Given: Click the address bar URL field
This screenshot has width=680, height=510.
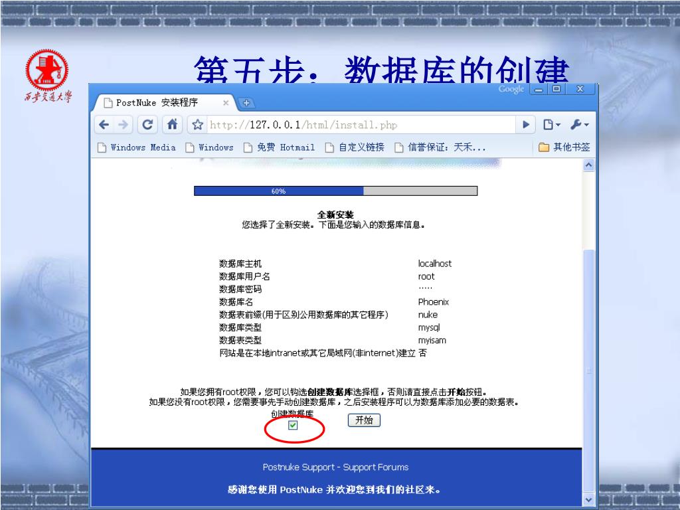Looking at the screenshot, I should pyautogui.click(x=360, y=125).
